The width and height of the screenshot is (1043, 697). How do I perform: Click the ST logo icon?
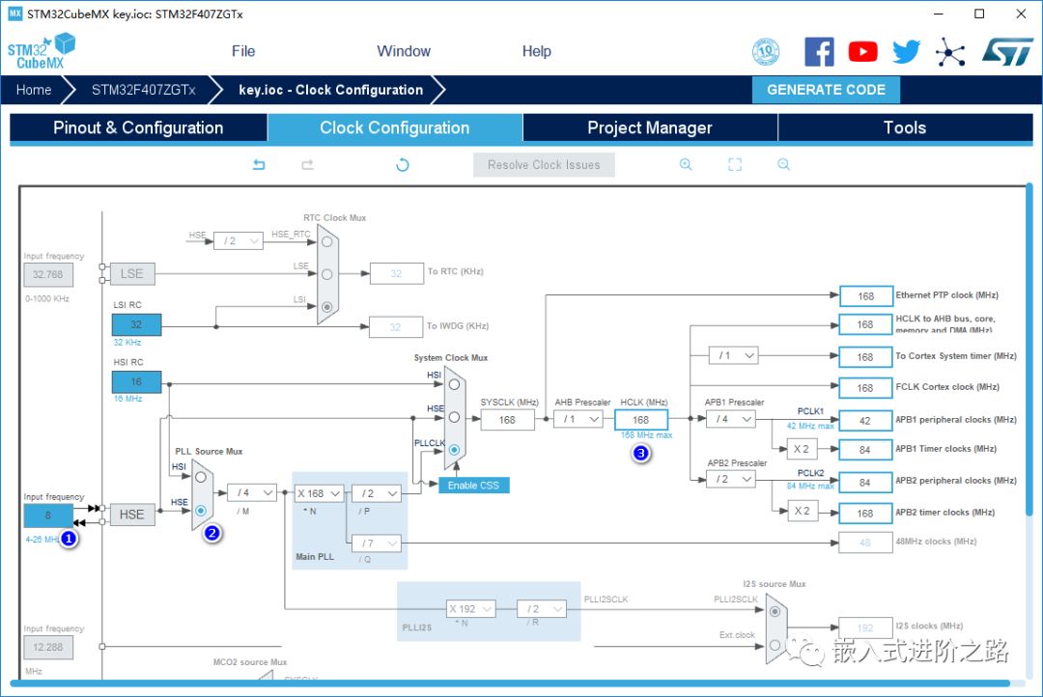click(1007, 51)
